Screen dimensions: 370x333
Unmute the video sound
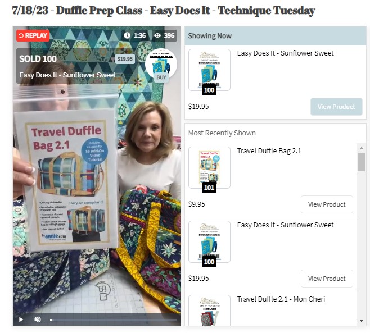[x=38, y=320]
